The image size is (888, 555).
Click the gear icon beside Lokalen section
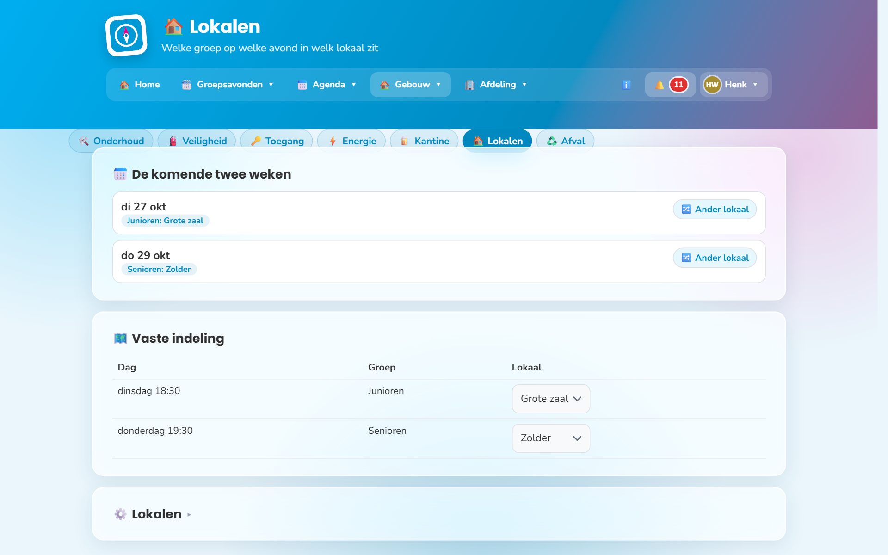(120, 514)
